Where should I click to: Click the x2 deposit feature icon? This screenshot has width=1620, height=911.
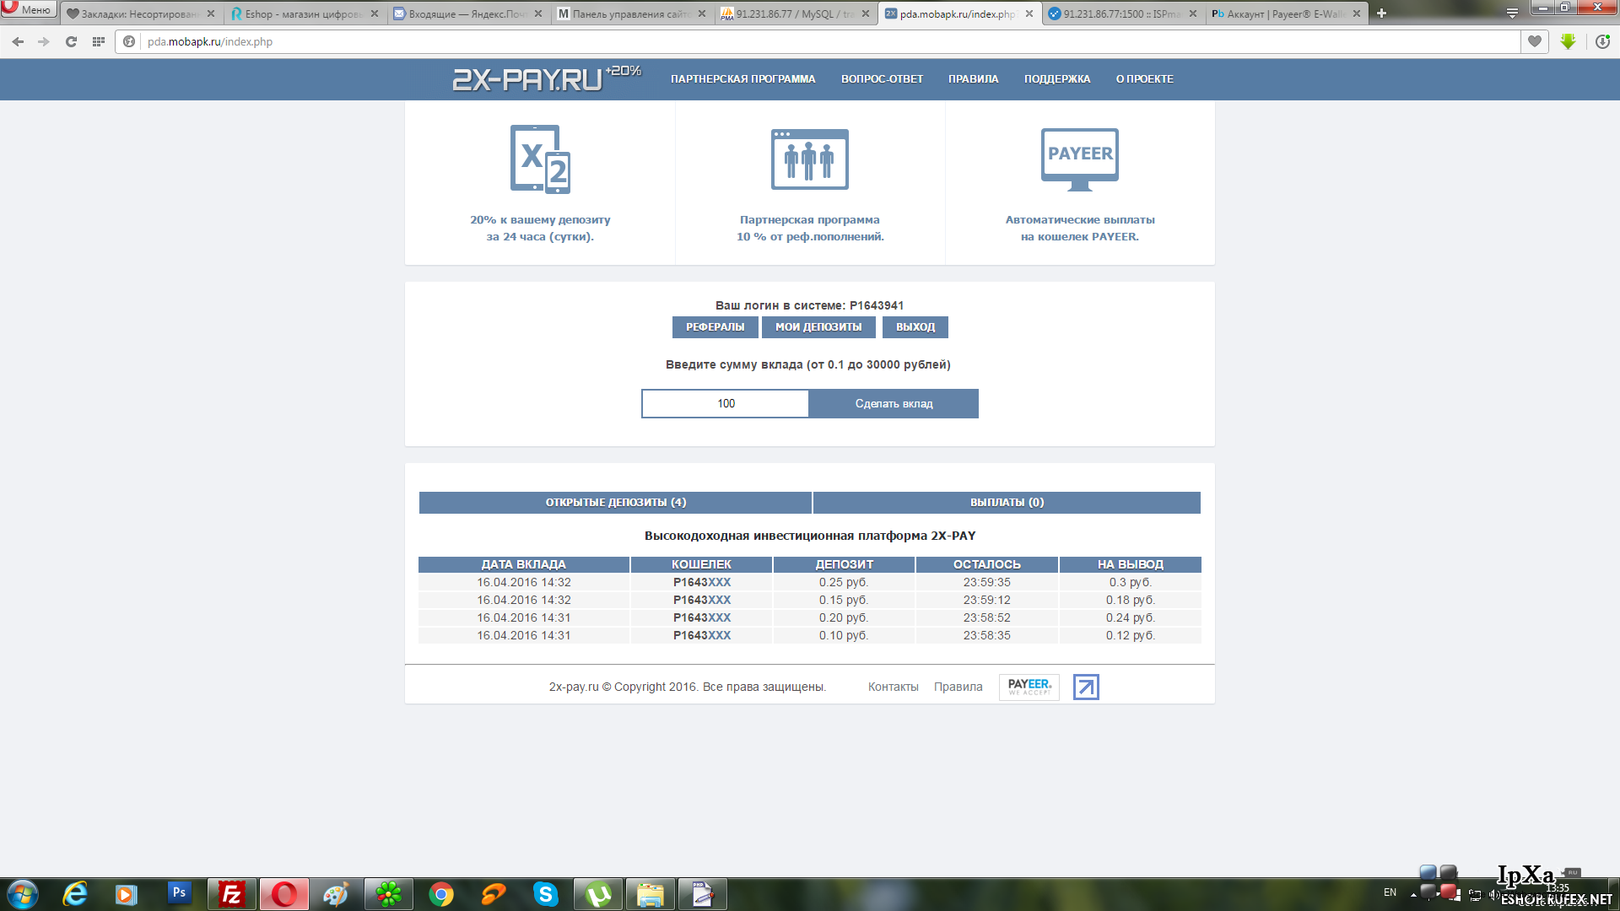coord(540,159)
